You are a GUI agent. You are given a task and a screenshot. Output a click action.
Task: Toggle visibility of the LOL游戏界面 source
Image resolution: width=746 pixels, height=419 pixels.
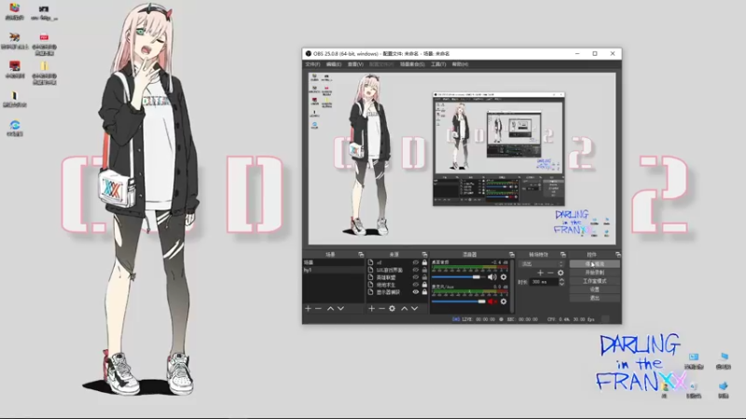coord(415,270)
